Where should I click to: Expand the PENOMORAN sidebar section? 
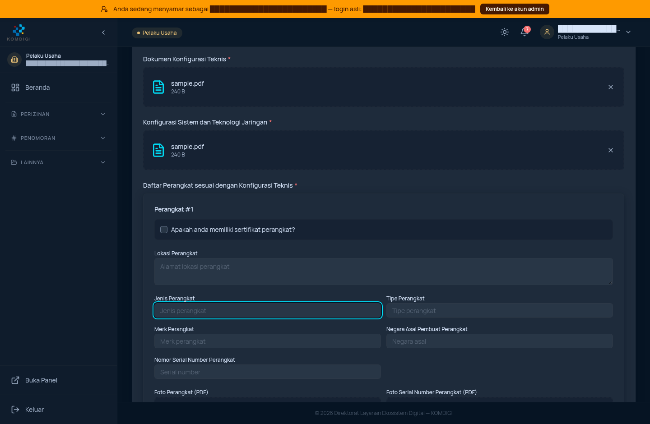[58, 138]
